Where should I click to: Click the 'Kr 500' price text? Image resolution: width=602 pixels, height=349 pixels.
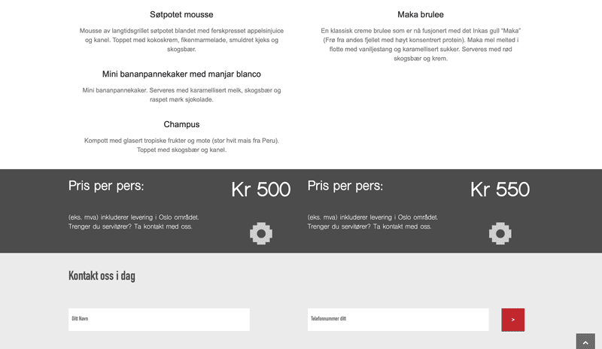pyautogui.click(x=261, y=190)
